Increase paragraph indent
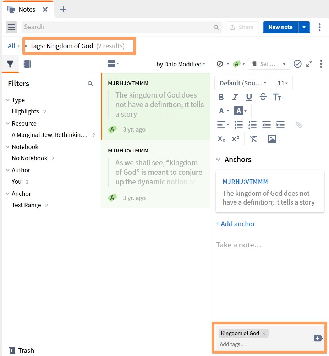Image resolution: width=329 pixels, height=356 pixels. click(280, 125)
